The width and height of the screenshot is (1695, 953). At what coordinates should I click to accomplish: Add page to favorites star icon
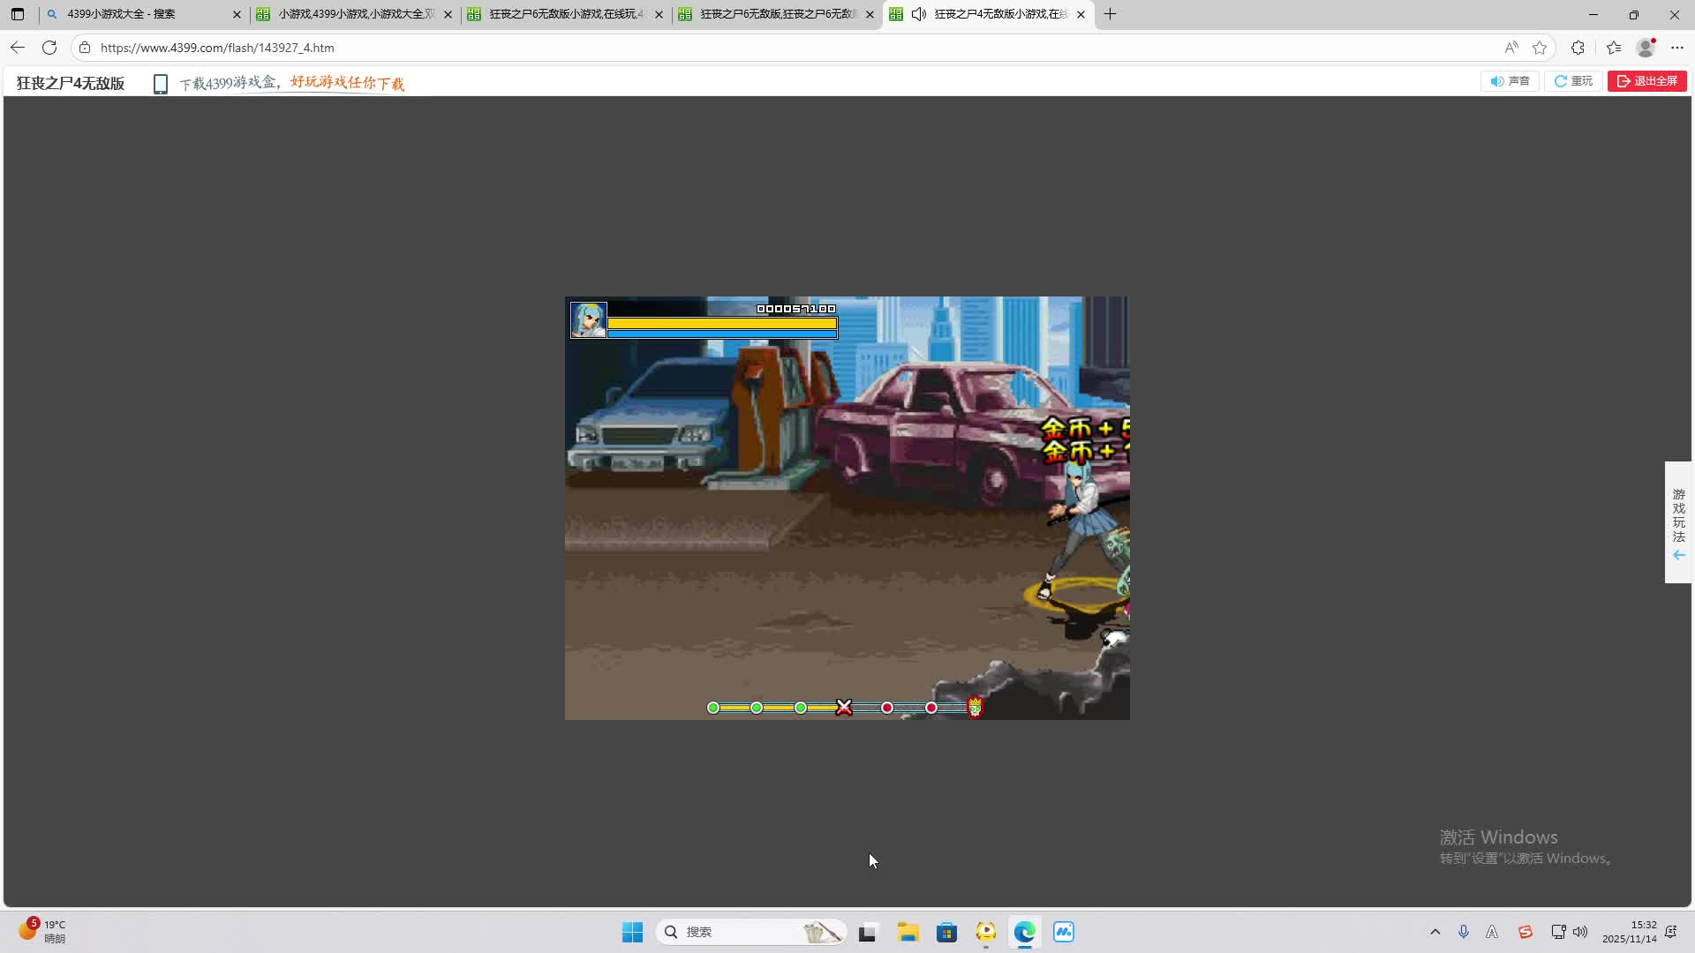pyautogui.click(x=1540, y=48)
